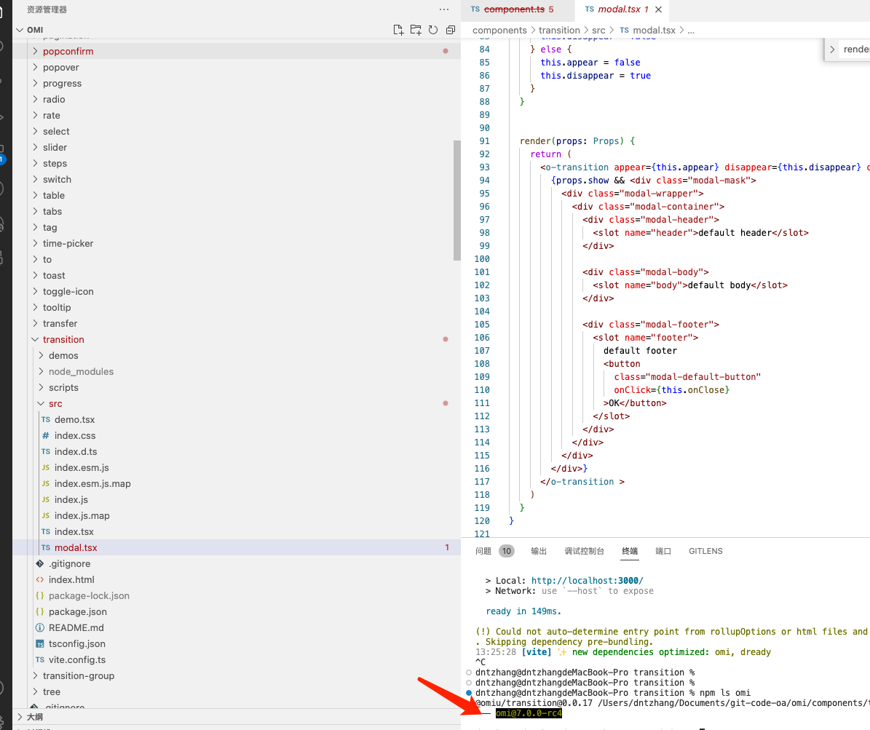Refresh the explorer file tree

click(x=433, y=30)
